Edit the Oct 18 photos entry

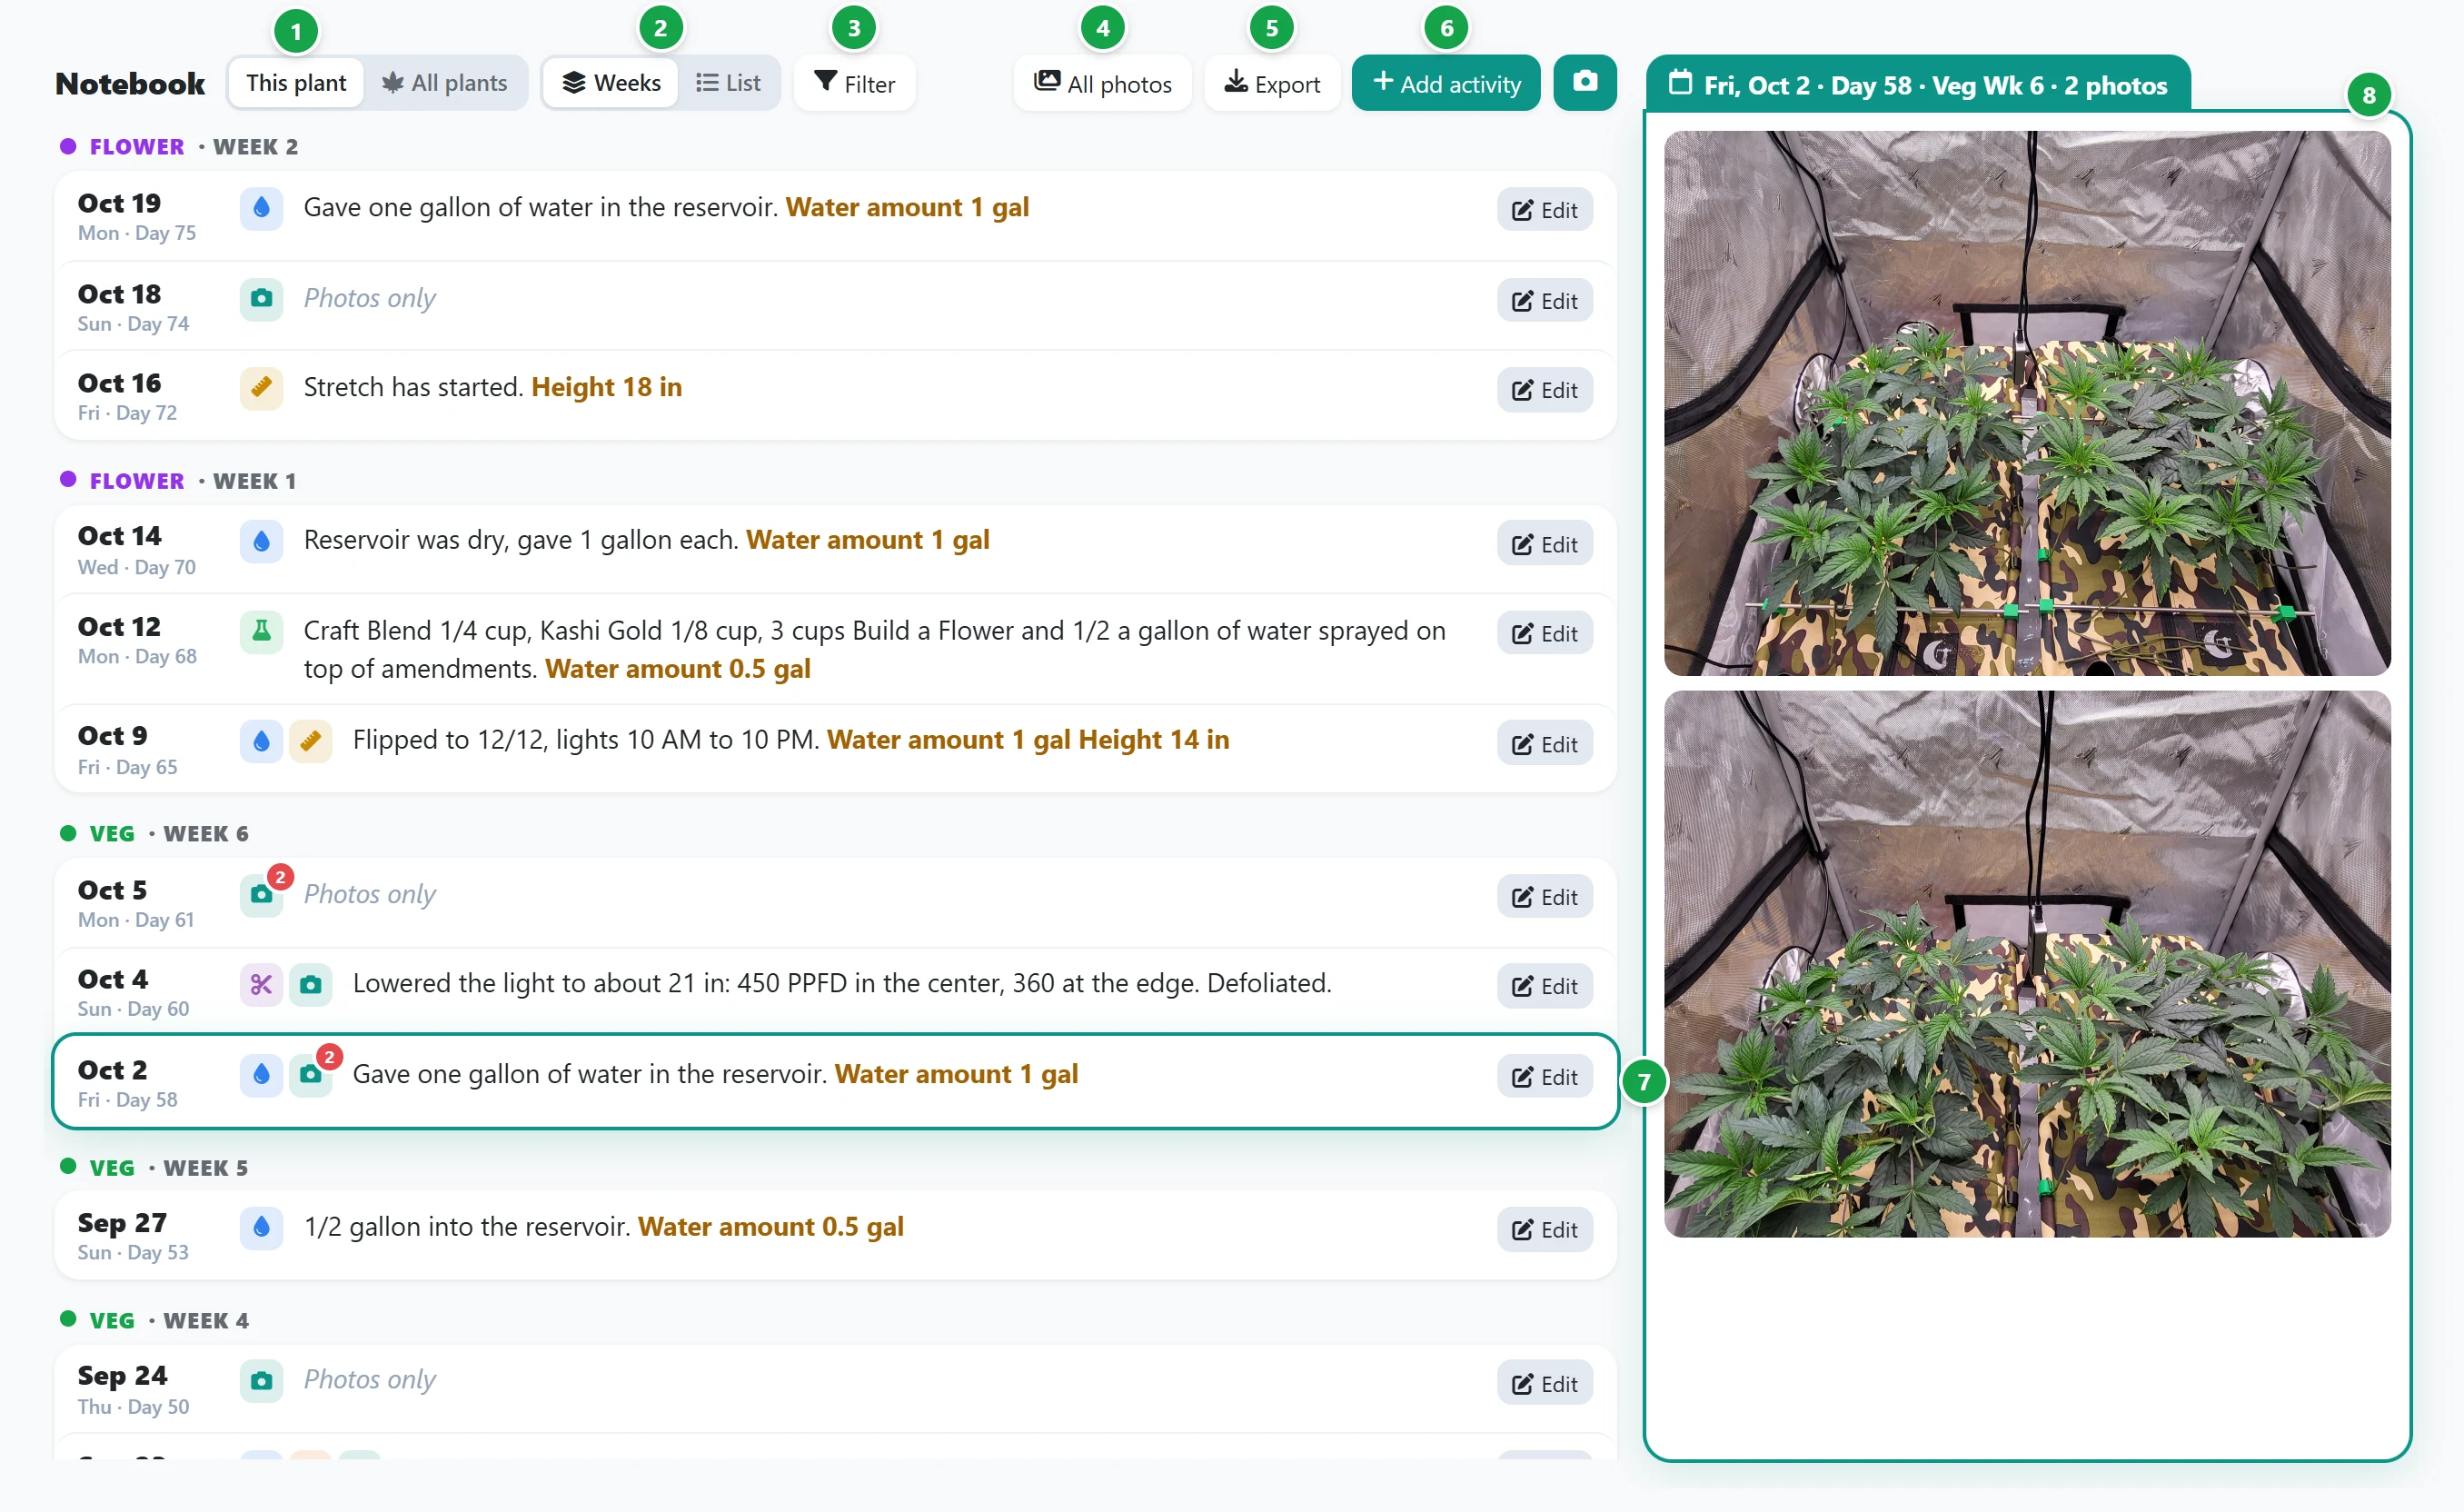(1544, 301)
